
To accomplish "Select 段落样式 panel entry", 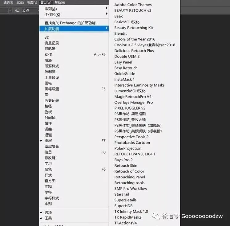I will (x=74, y=66).
